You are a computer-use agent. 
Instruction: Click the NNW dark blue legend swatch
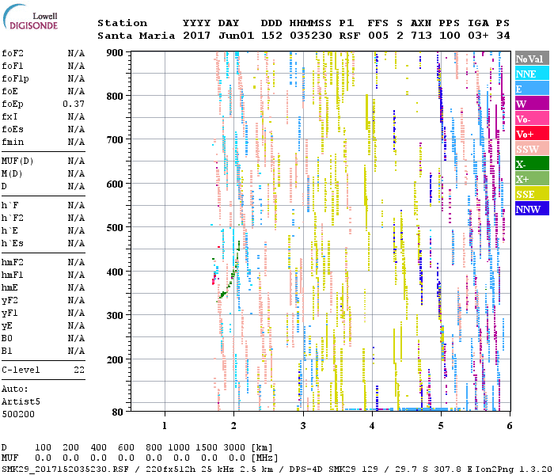coord(532,209)
